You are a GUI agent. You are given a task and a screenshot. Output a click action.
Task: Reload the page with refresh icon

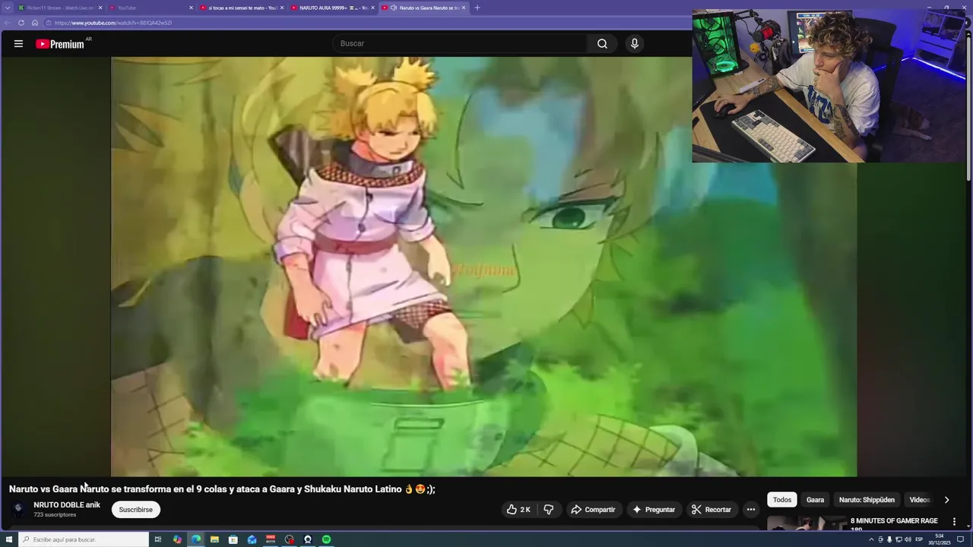pos(21,23)
